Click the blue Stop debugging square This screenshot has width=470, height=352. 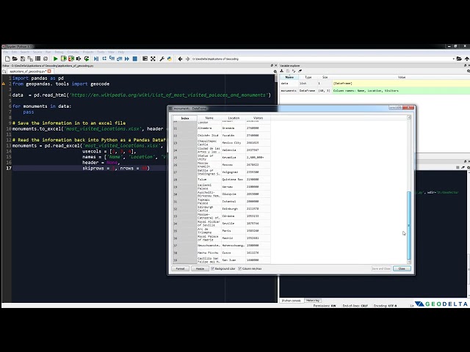pyautogui.click(x=135, y=59)
